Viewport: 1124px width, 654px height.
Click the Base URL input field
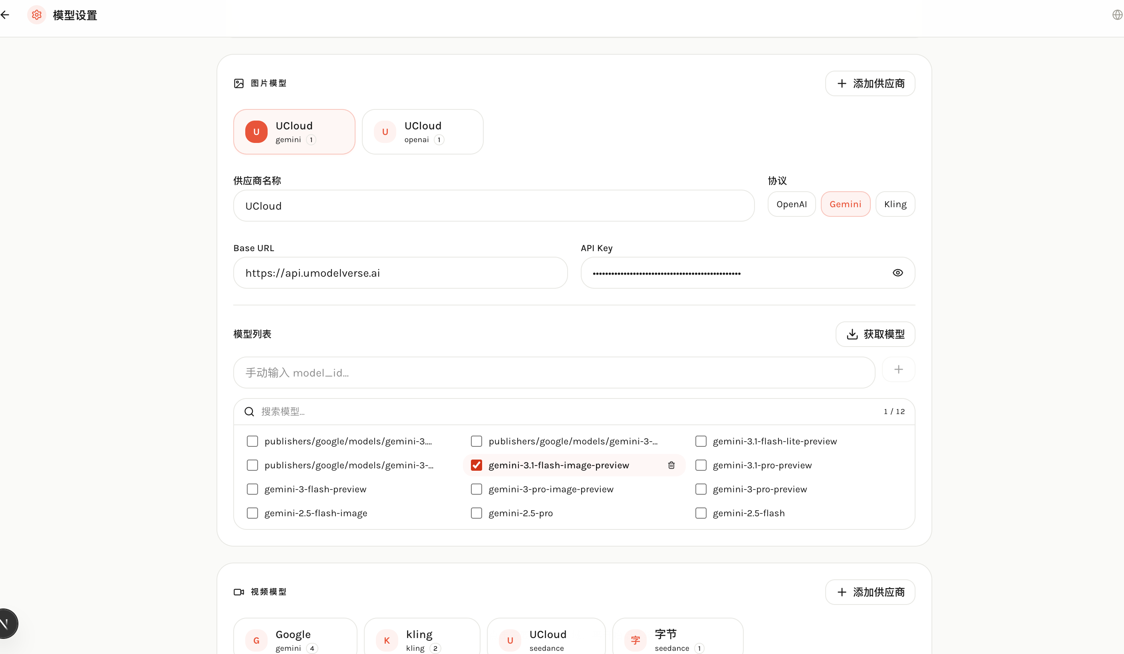(x=400, y=273)
